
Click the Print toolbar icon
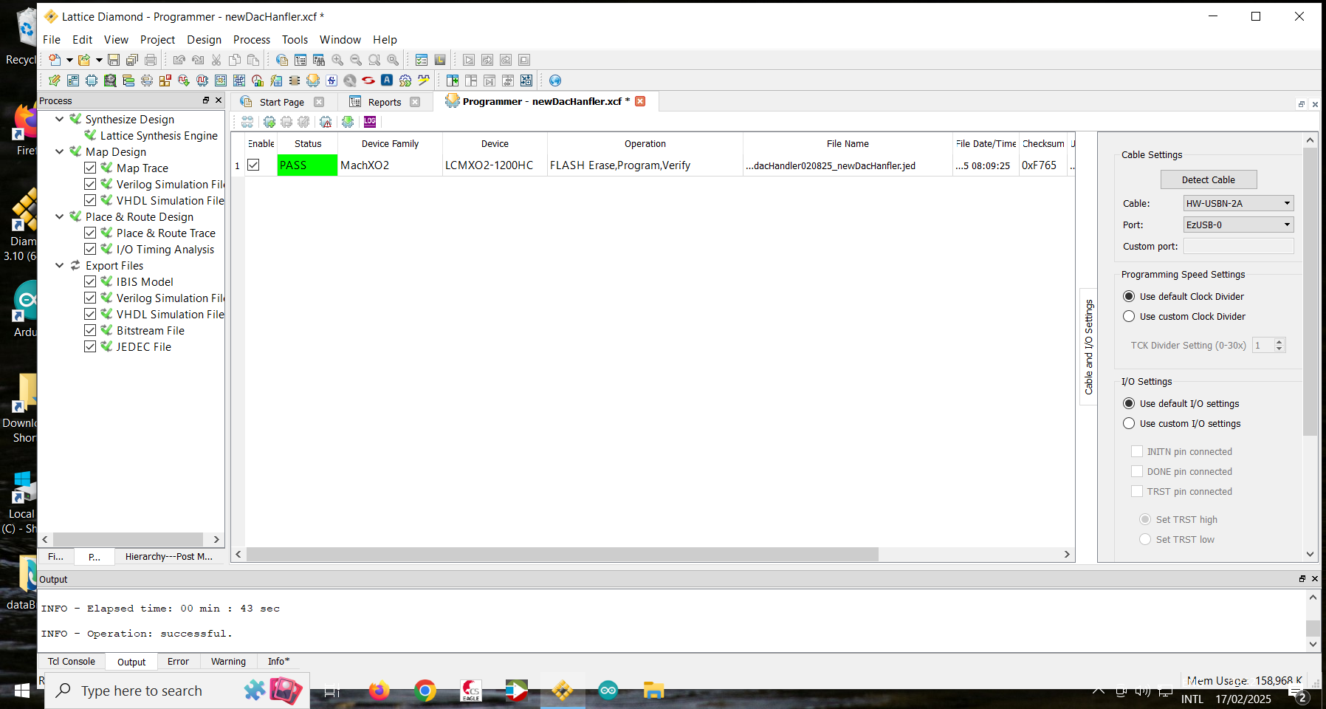[x=151, y=60]
